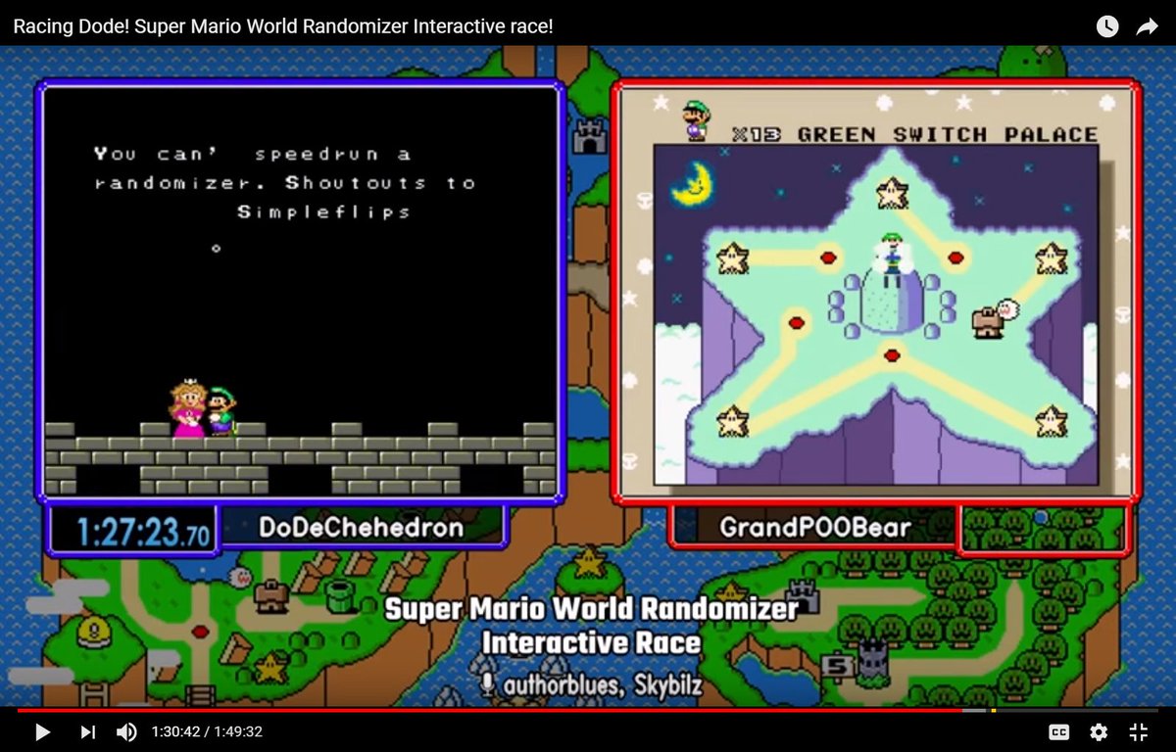Click the yellow marker on the progress bar
The height and width of the screenshot is (752, 1176).
coord(993,710)
